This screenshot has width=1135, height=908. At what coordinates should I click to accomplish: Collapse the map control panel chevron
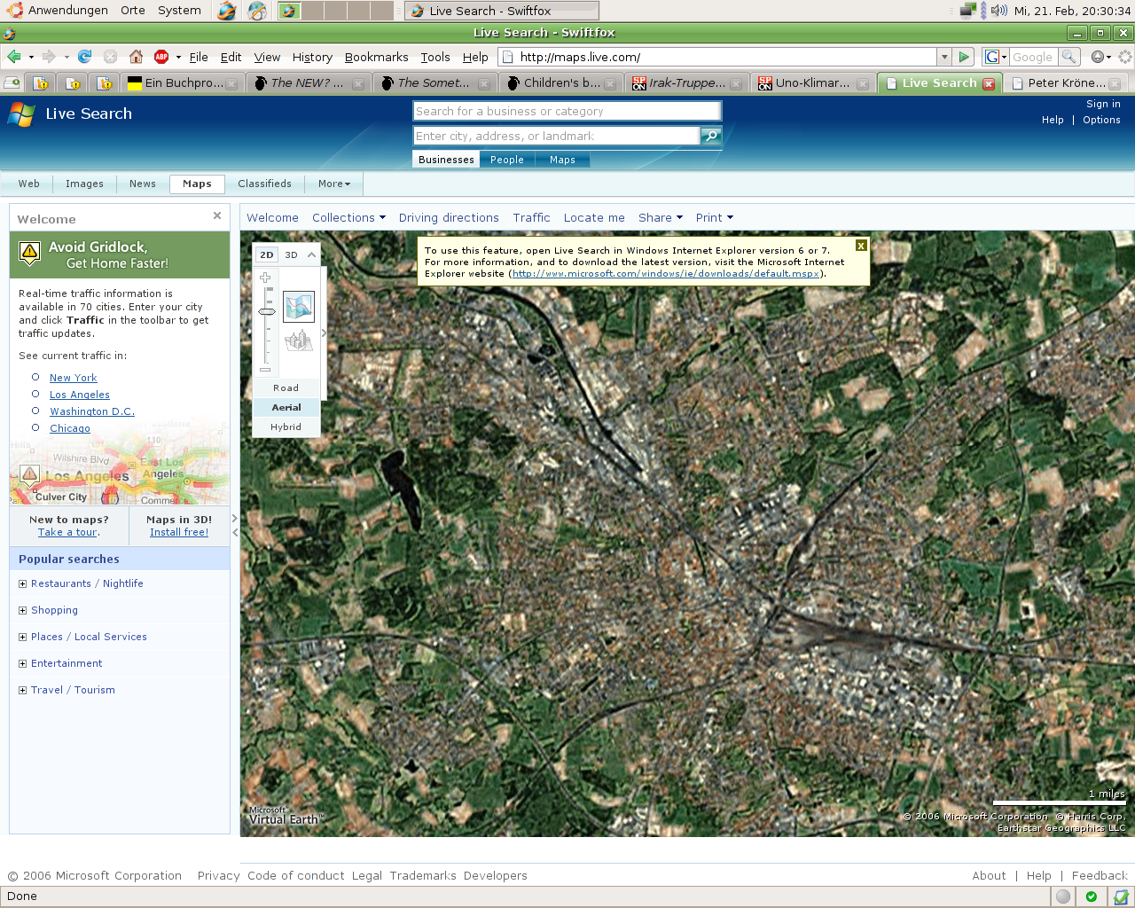311,254
